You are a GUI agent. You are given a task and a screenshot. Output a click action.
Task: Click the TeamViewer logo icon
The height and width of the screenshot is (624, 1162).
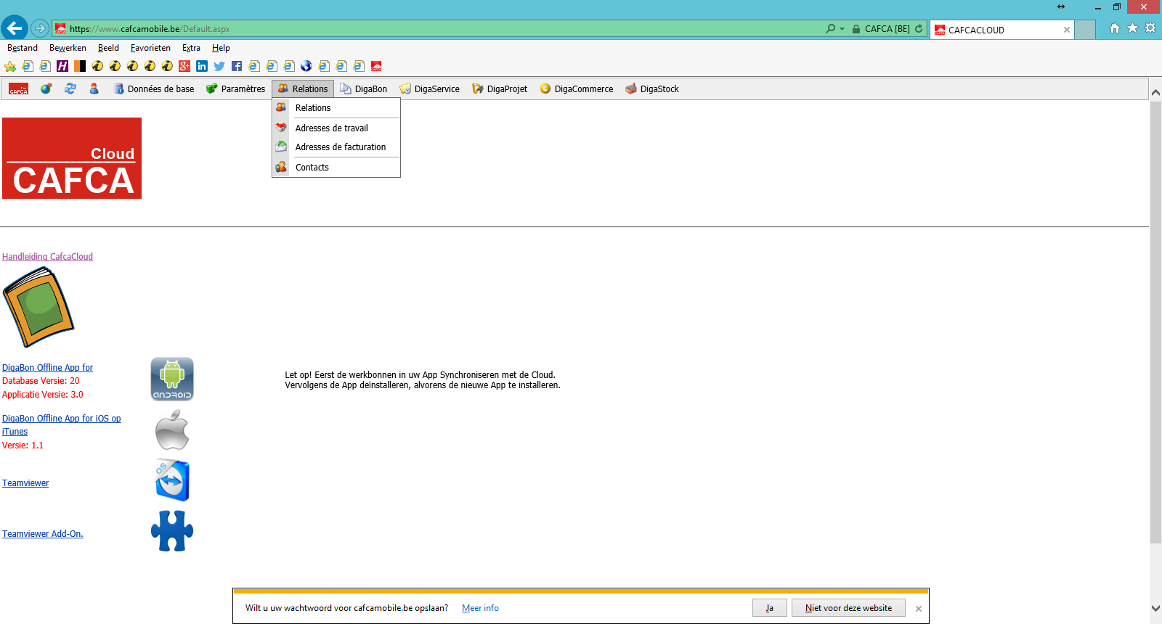pos(172,480)
